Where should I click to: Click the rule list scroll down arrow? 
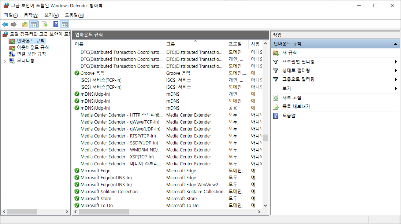(x=266, y=206)
